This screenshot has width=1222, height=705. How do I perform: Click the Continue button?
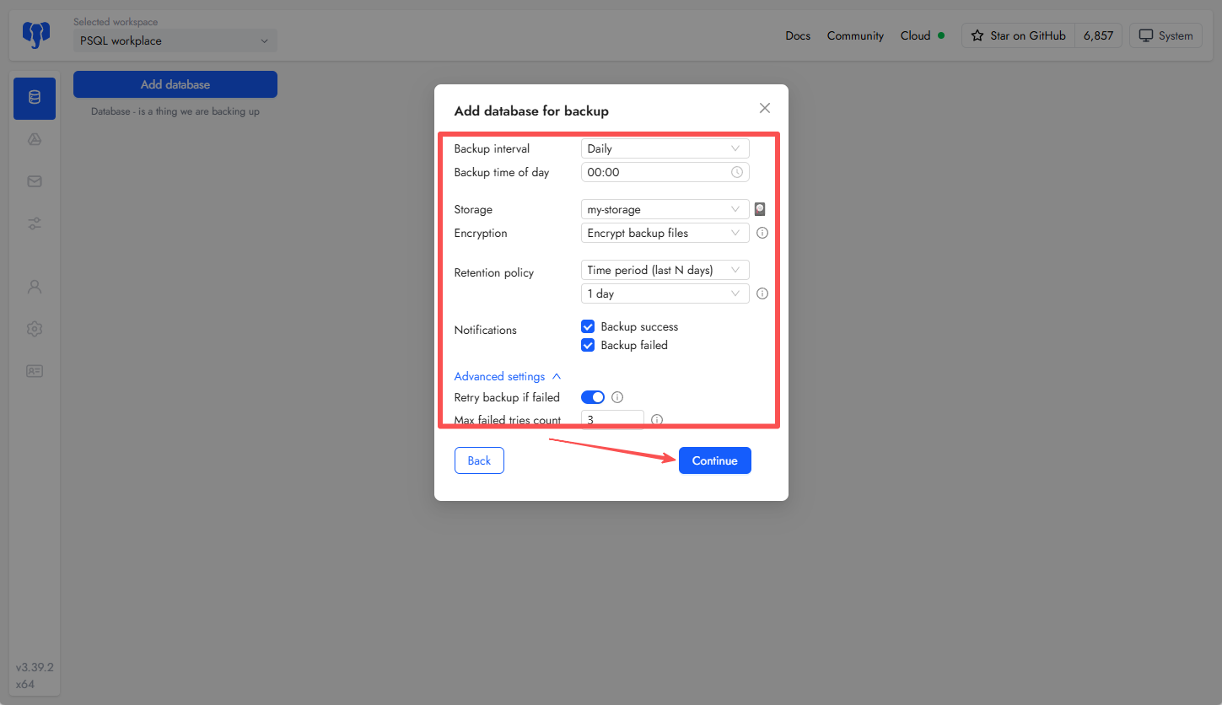[x=715, y=460]
